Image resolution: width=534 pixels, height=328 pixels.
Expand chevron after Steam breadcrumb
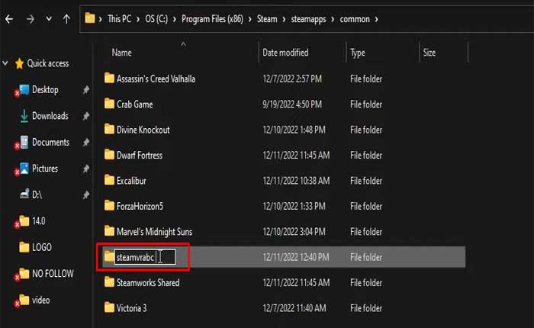(x=284, y=19)
